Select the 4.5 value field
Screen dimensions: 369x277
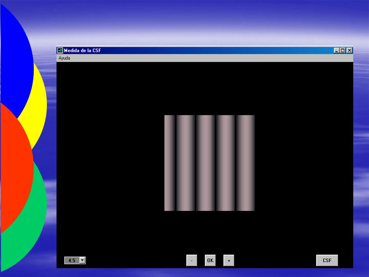[72, 260]
